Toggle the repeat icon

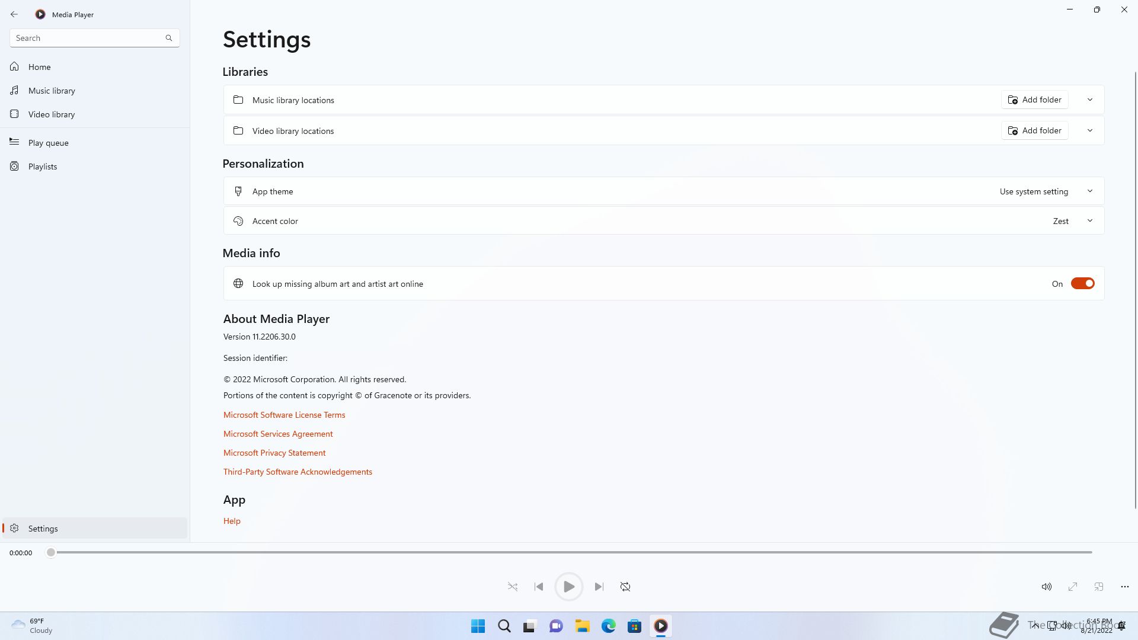(625, 587)
